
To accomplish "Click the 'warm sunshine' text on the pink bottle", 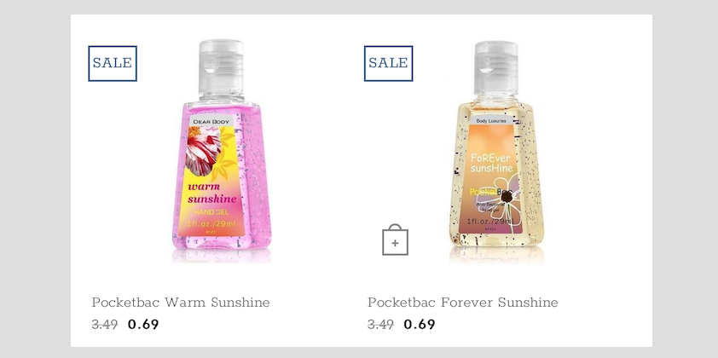I will coord(212,193).
